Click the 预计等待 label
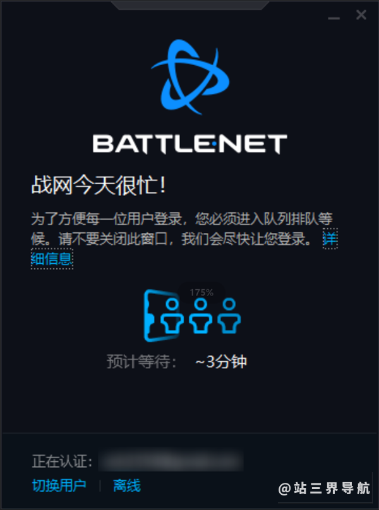The image size is (379, 510). click(141, 362)
